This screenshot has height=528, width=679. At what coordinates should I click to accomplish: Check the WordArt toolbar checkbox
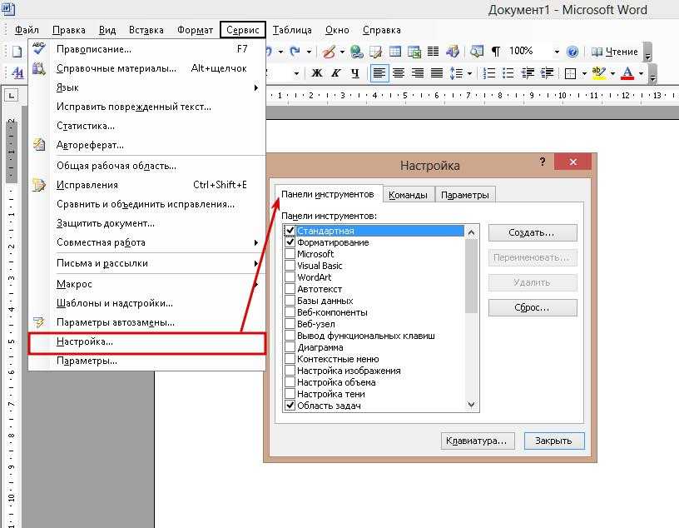pyautogui.click(x=290, y=277)
